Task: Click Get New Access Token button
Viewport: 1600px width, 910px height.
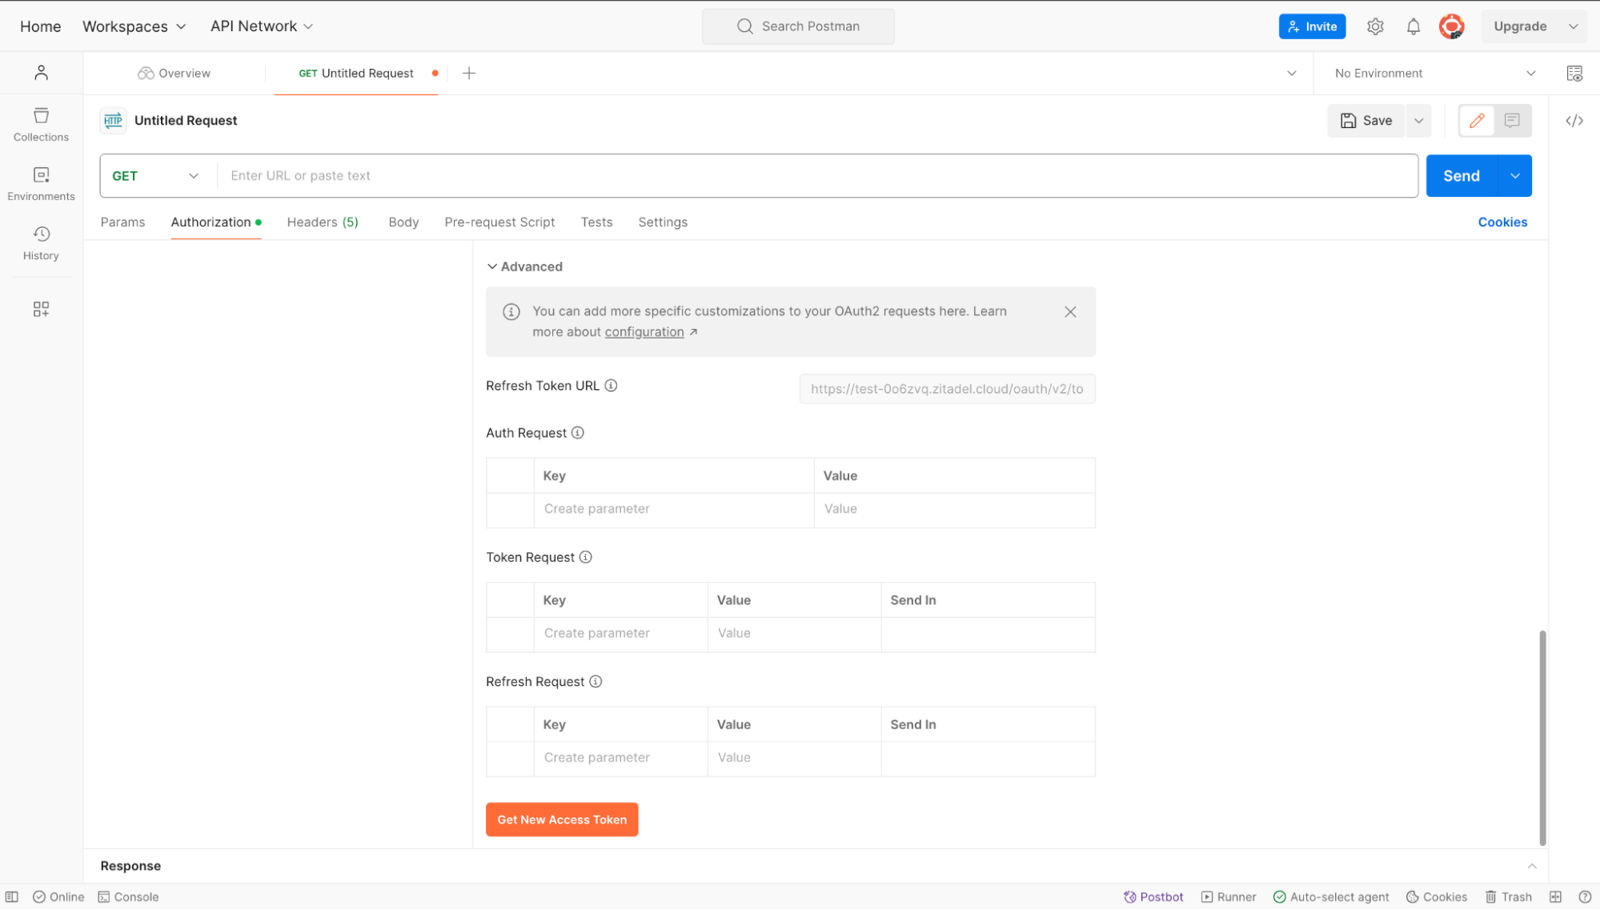Action: point(561,820)
